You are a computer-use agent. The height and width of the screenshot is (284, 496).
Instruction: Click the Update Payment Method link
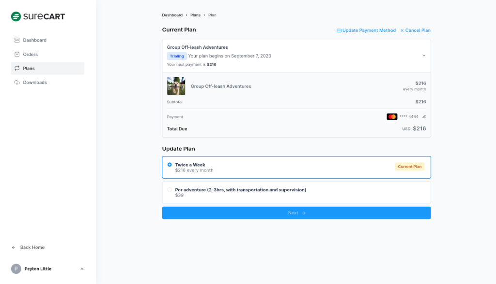pos(366,30)
